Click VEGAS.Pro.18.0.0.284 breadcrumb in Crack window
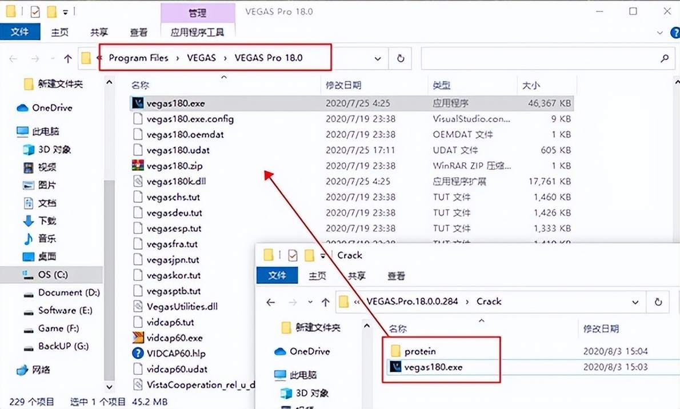Screen dimensions: 680x409 pos(412,302)
